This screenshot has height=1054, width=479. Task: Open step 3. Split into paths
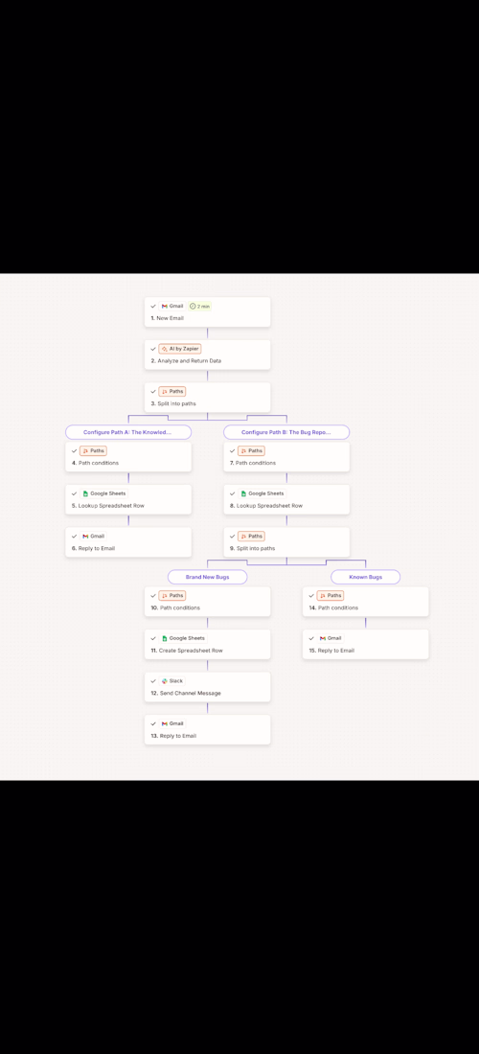point(208,398)
